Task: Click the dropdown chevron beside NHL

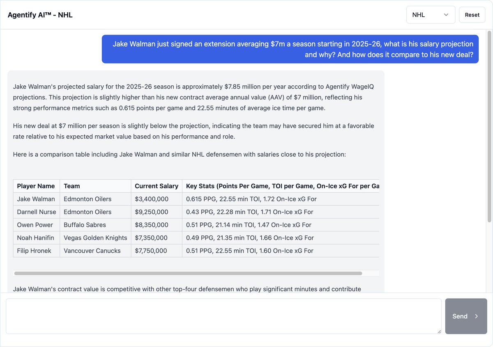Action: pyautogui.click(x=446, y=15)
